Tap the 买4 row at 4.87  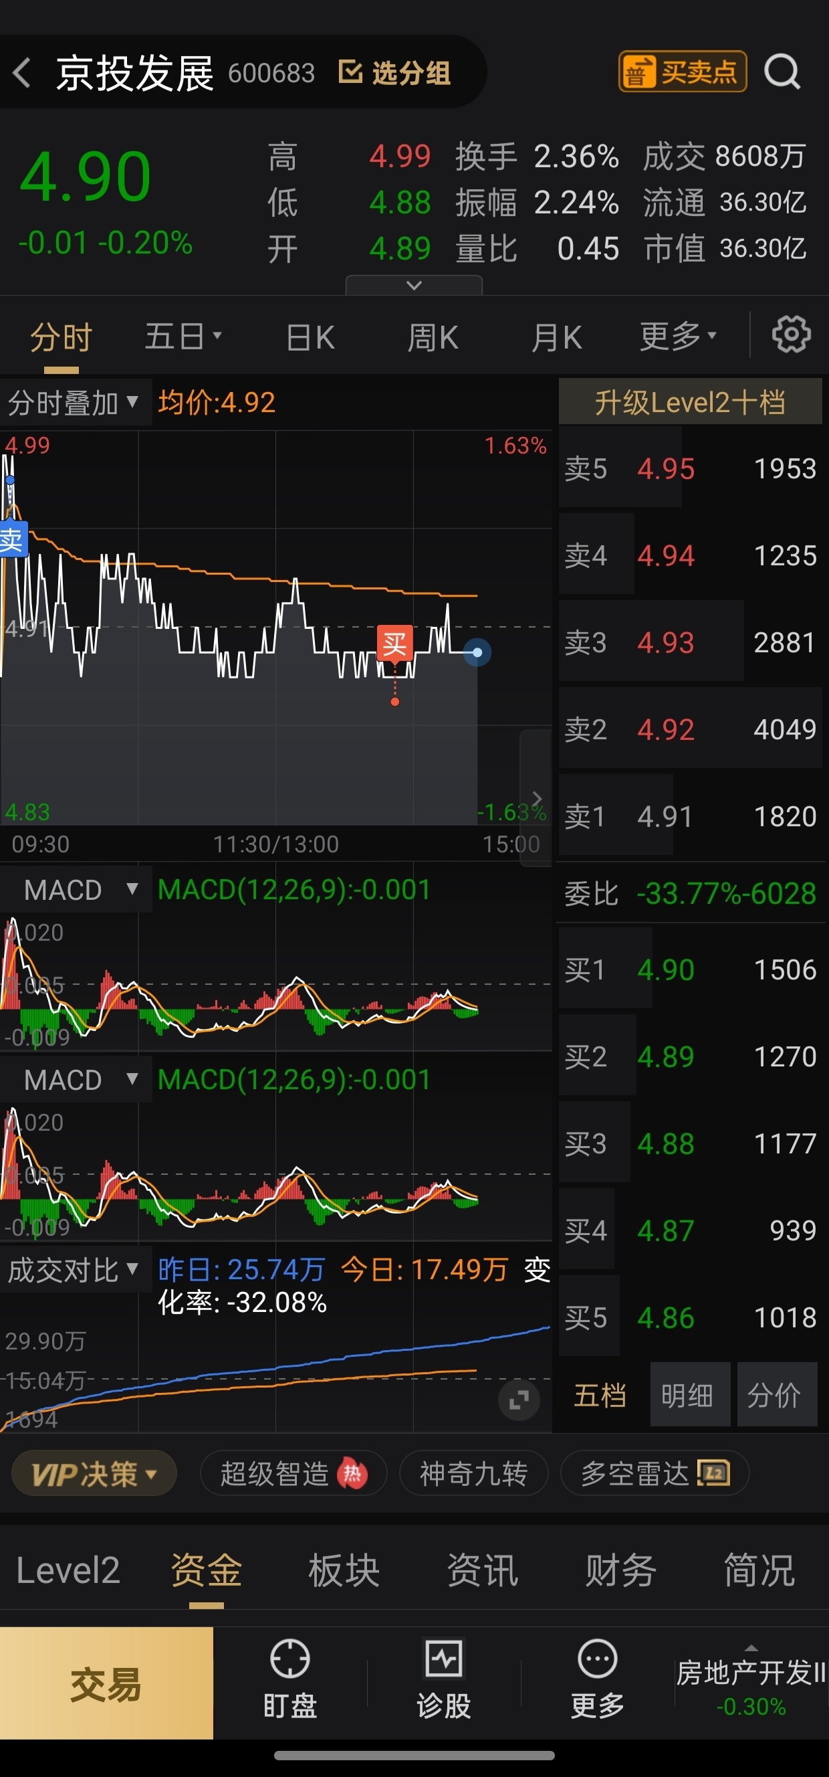coord(691,1230)
